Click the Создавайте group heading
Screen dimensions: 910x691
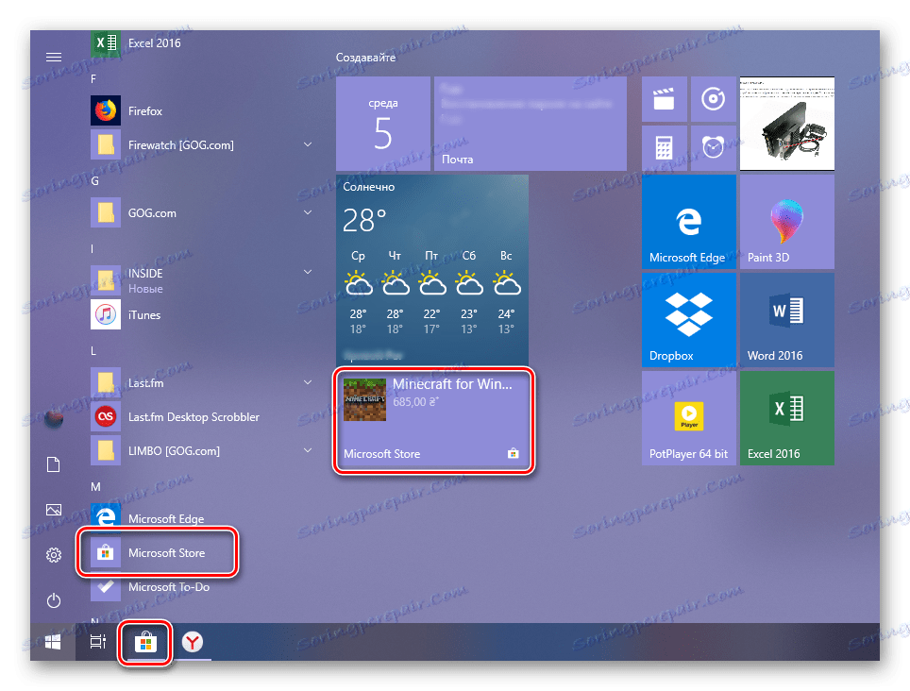pos(365,58)
